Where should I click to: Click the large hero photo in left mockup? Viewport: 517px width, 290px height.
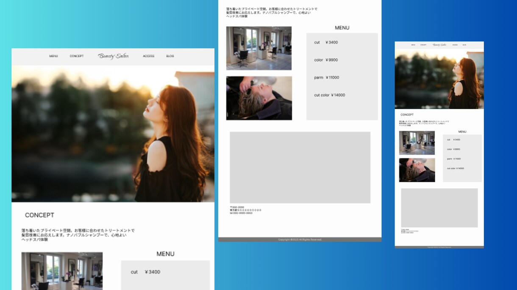pyautogui.click(x=113, y=134)
